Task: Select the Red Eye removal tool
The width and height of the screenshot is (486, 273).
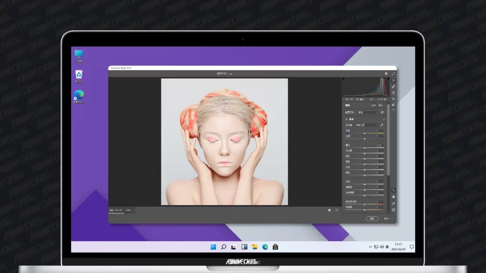Action: pyautogui.click(x=393, y=99)
